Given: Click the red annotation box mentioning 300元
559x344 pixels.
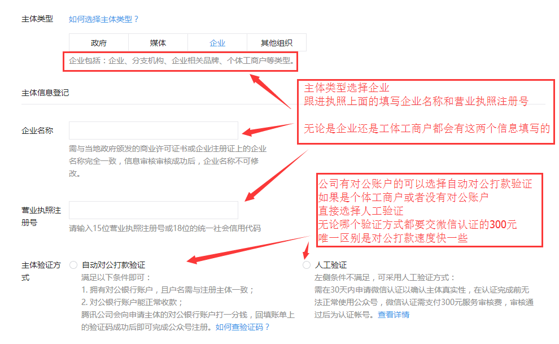Looking at the screenshot, I should click(x=430, y=210).
